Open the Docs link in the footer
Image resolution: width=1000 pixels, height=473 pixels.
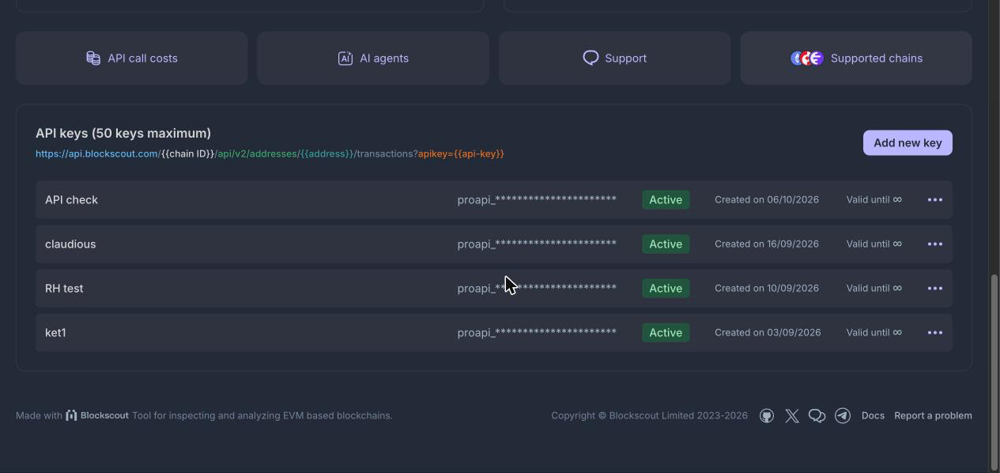pyautogui.click(x=873, y=415)
